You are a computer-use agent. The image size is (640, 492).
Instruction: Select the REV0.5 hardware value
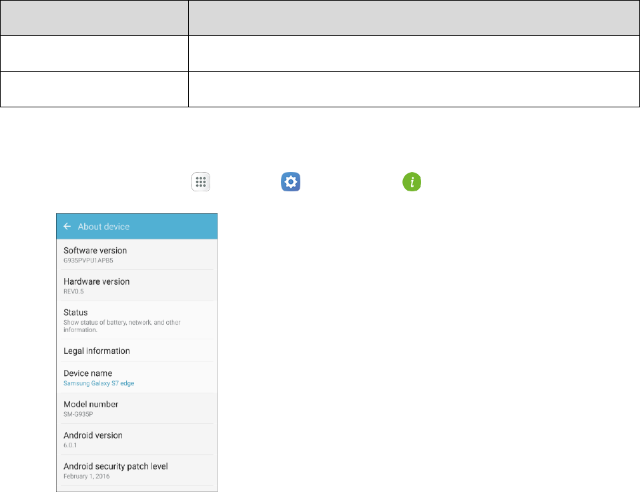coord(73,291)
